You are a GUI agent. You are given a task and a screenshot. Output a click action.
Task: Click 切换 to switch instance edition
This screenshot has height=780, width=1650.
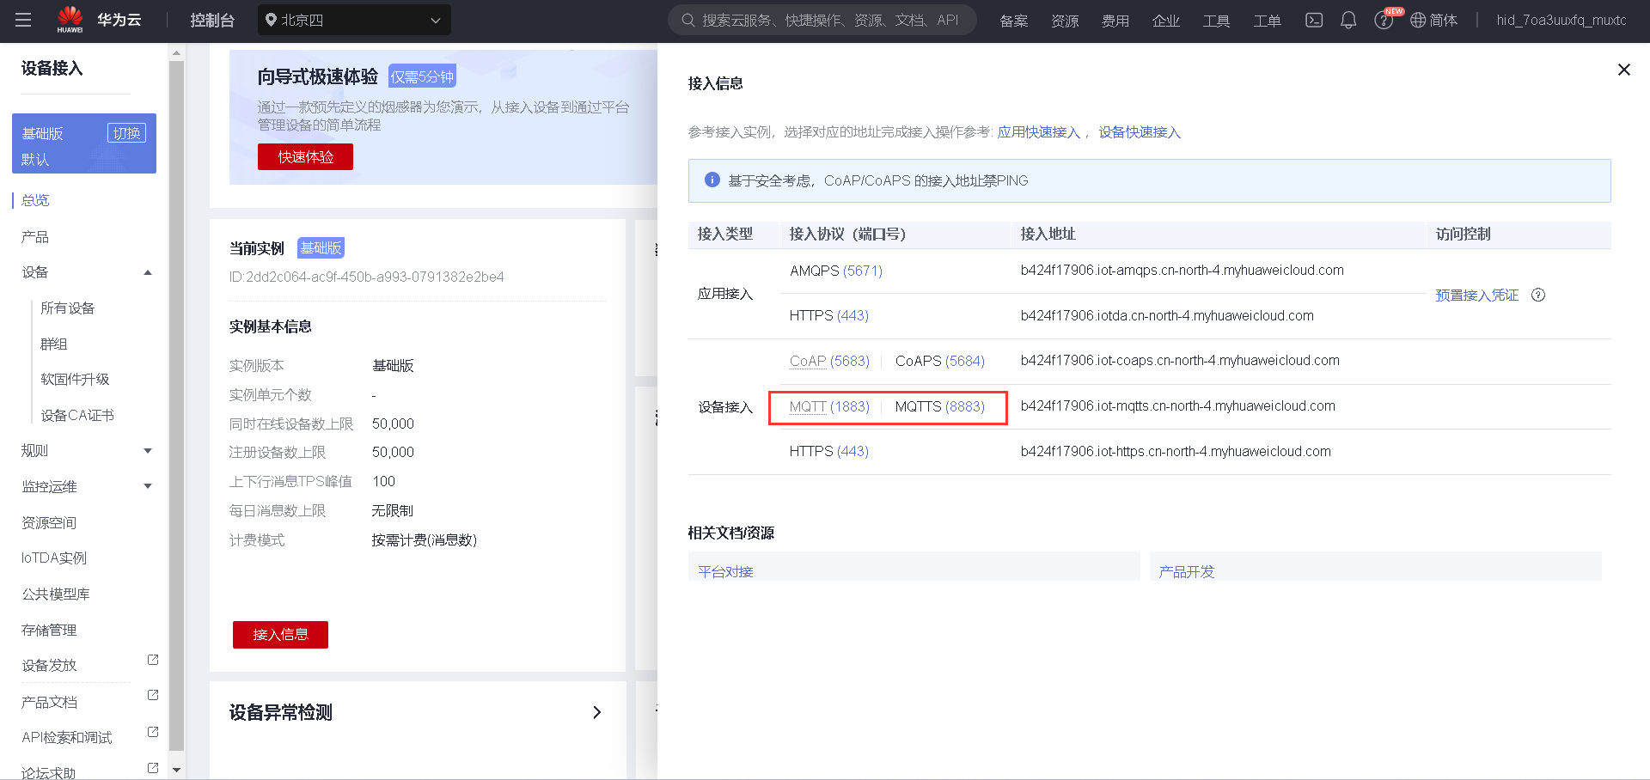(x=126, y=133)
